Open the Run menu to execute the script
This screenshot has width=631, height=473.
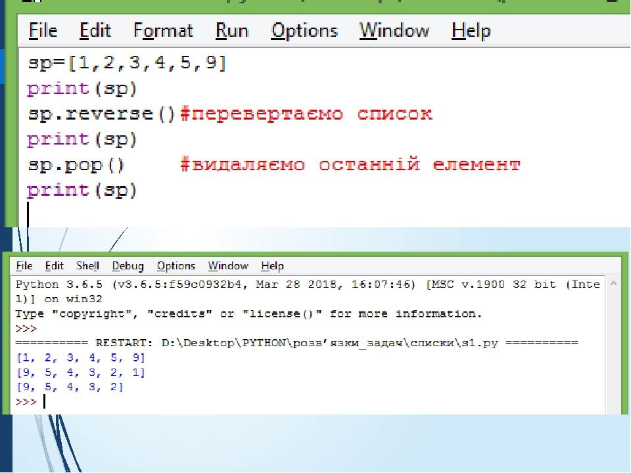231,30
